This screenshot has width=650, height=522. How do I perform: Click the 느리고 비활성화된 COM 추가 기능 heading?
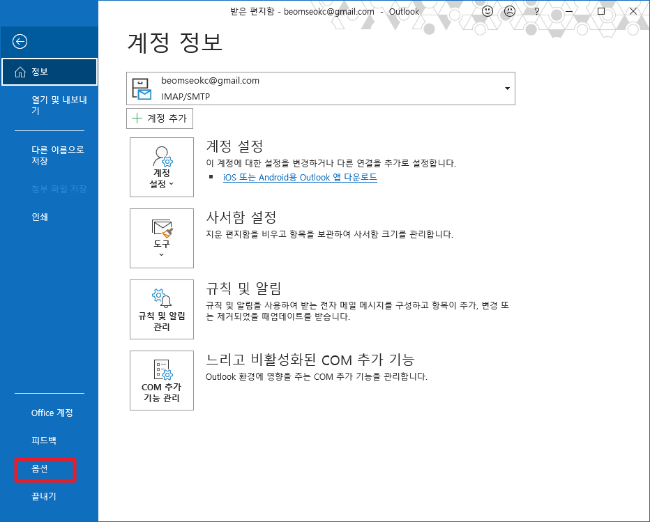point(310,359)
